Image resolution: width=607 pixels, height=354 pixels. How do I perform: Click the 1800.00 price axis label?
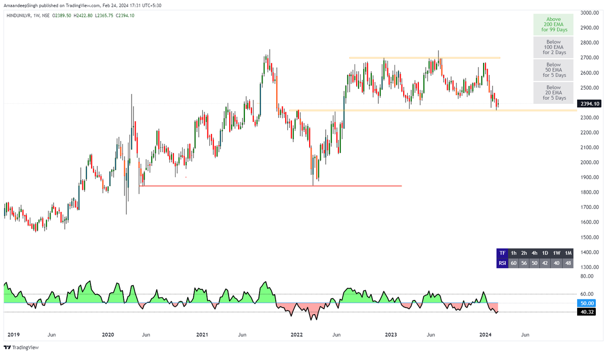(x=590, y=192)
